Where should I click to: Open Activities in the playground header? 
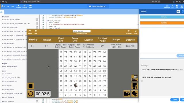pyautogui.click(x=129, y=32)
